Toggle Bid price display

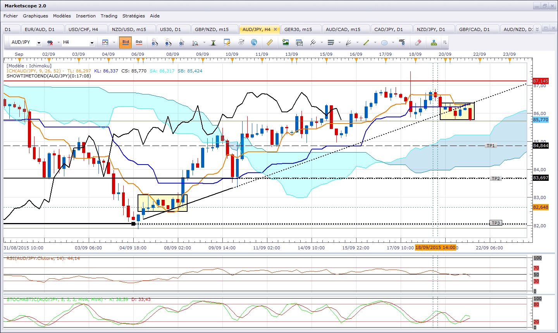[126, 42]
